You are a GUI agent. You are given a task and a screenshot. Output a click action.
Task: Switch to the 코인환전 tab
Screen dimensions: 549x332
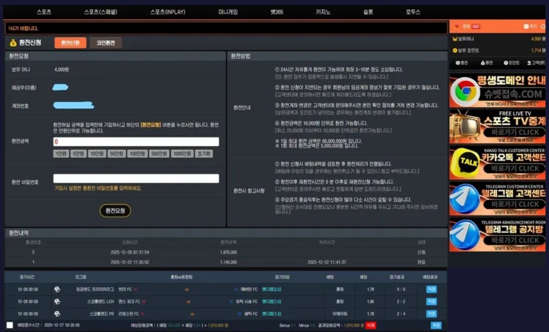tap(106, 43)
